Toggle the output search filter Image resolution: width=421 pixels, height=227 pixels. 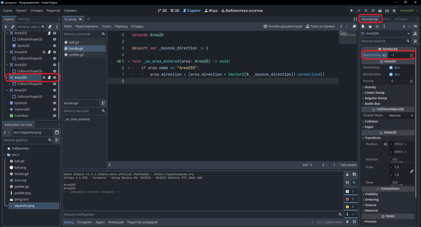(354, 183)
